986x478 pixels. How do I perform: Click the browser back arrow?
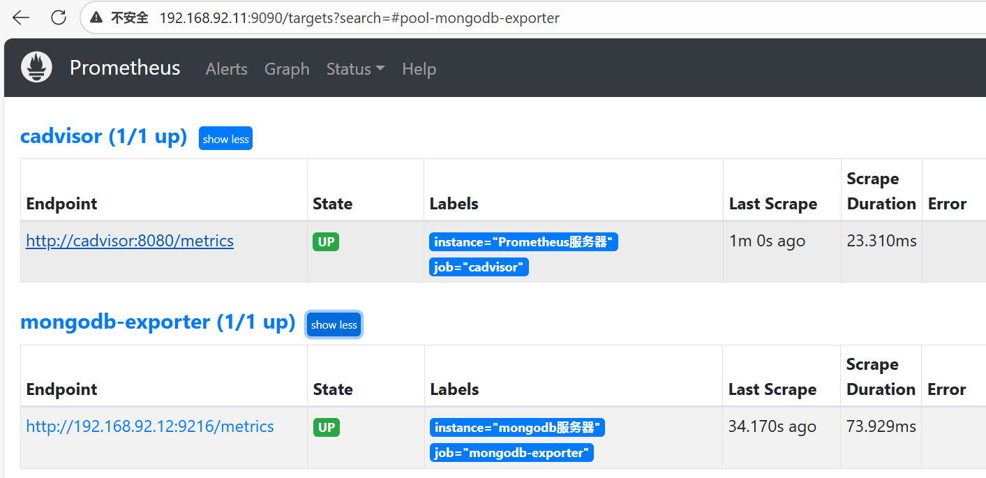(x=21, y=17)
